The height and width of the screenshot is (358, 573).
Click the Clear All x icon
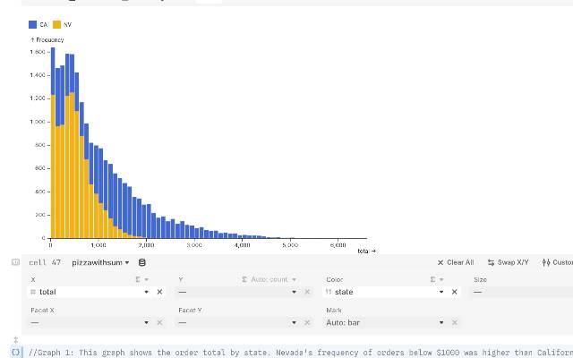[440, 262]
